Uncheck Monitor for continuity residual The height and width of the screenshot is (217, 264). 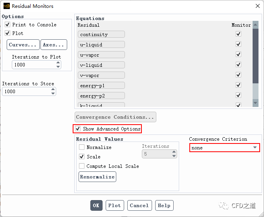[x=238, y=34]
